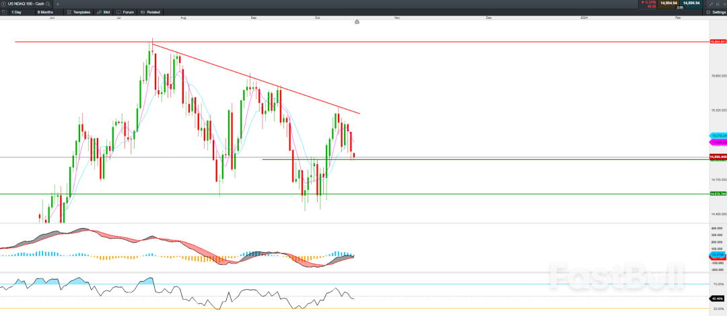727x316 pixels.
Task: Click the info icon beside US NDAQ 100
Action: point(3,4)
